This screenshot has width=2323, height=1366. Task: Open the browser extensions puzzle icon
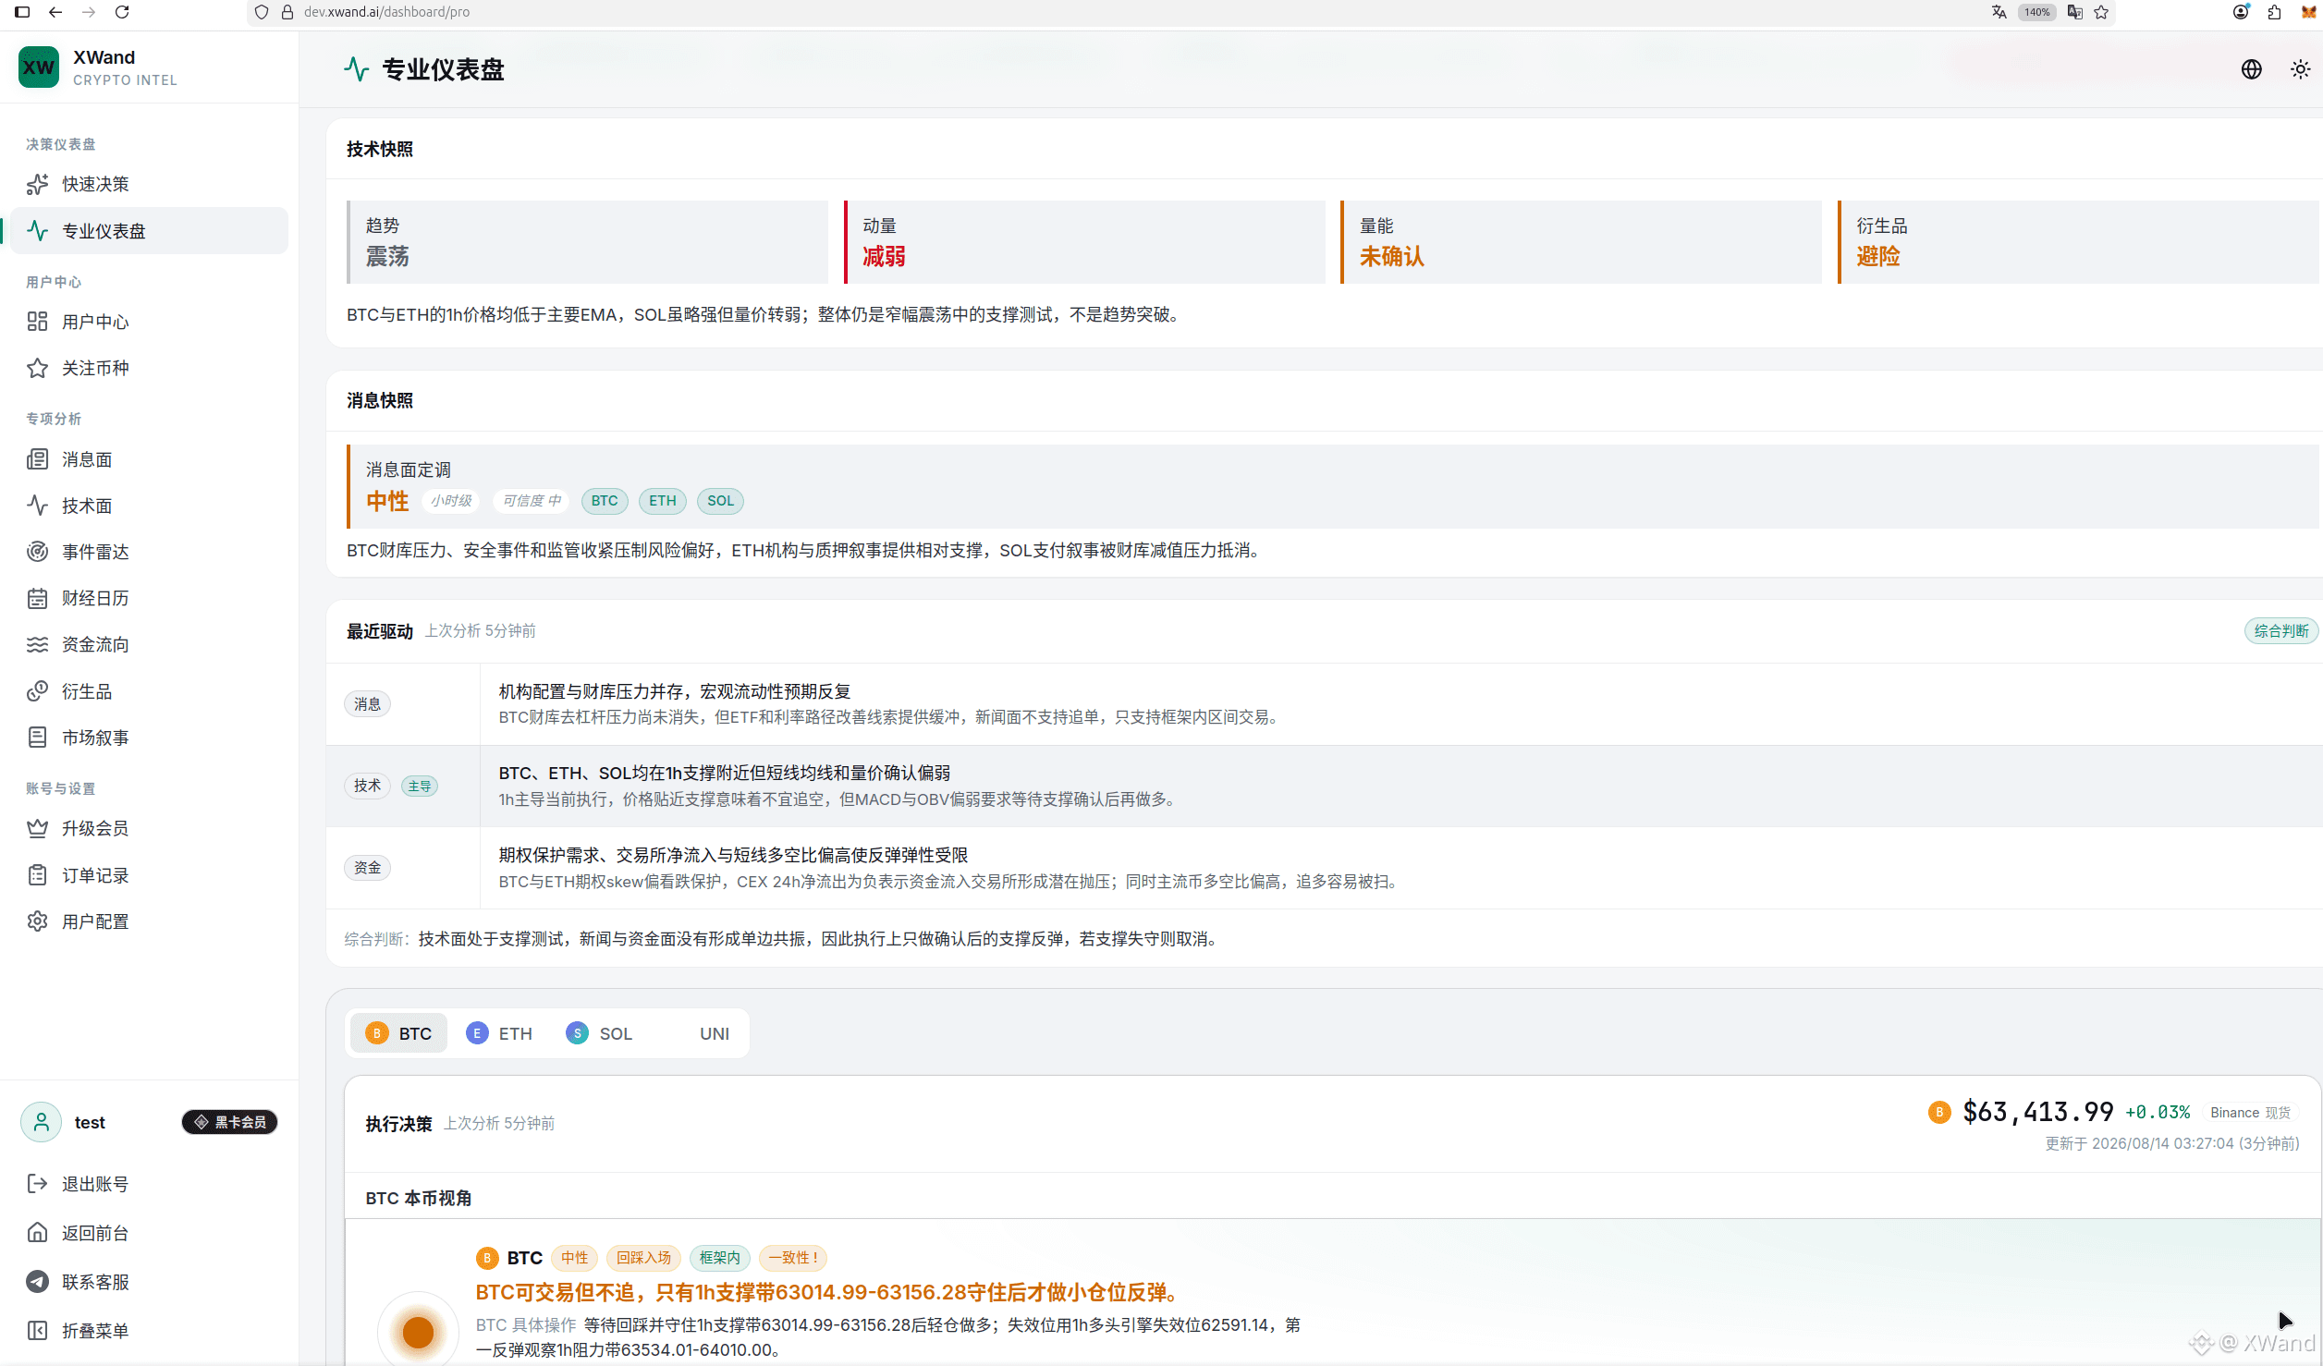click(2275, 12)
